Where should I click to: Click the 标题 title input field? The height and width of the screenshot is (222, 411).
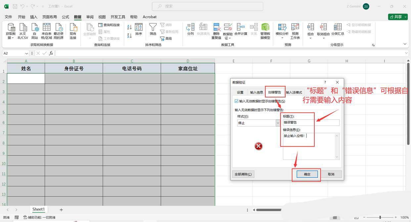[311, 123]
